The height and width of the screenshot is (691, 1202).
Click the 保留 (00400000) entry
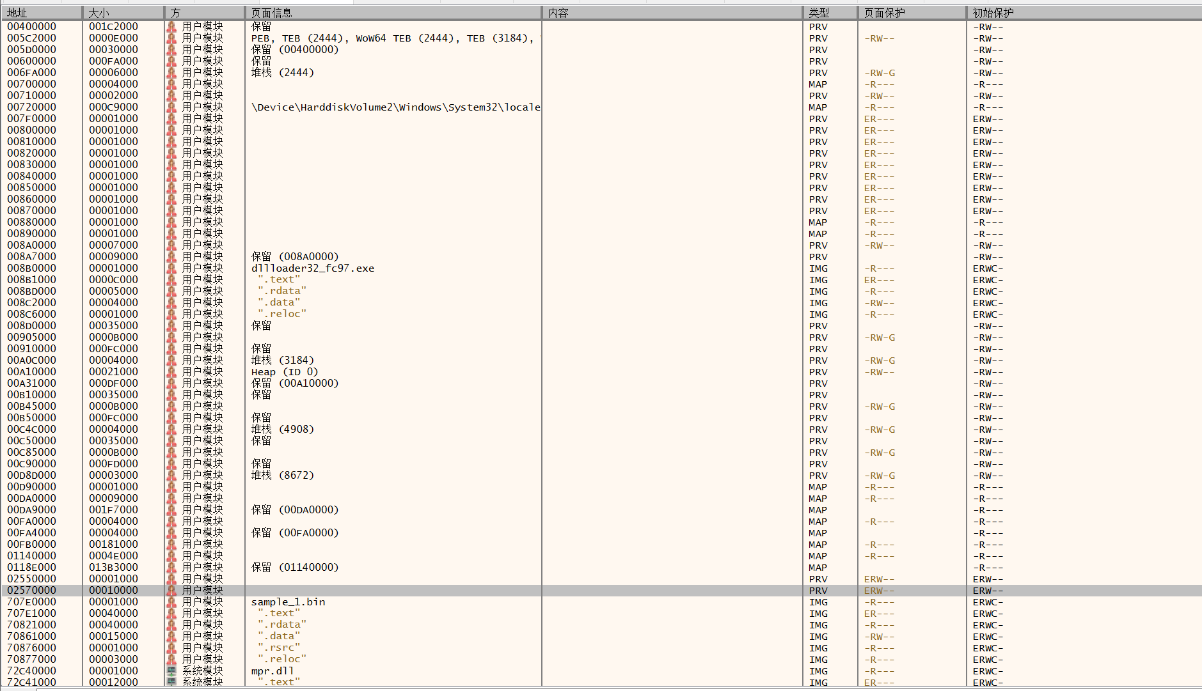pos(295,50)
